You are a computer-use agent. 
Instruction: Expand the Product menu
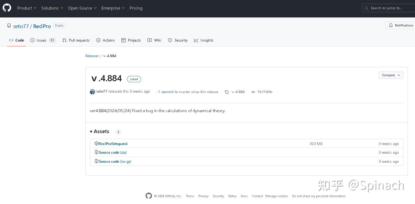[27, 8]
